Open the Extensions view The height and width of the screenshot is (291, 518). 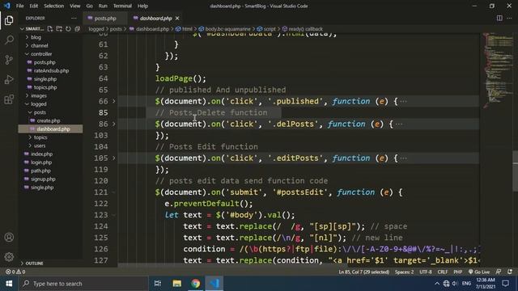[x=9, y=99]
